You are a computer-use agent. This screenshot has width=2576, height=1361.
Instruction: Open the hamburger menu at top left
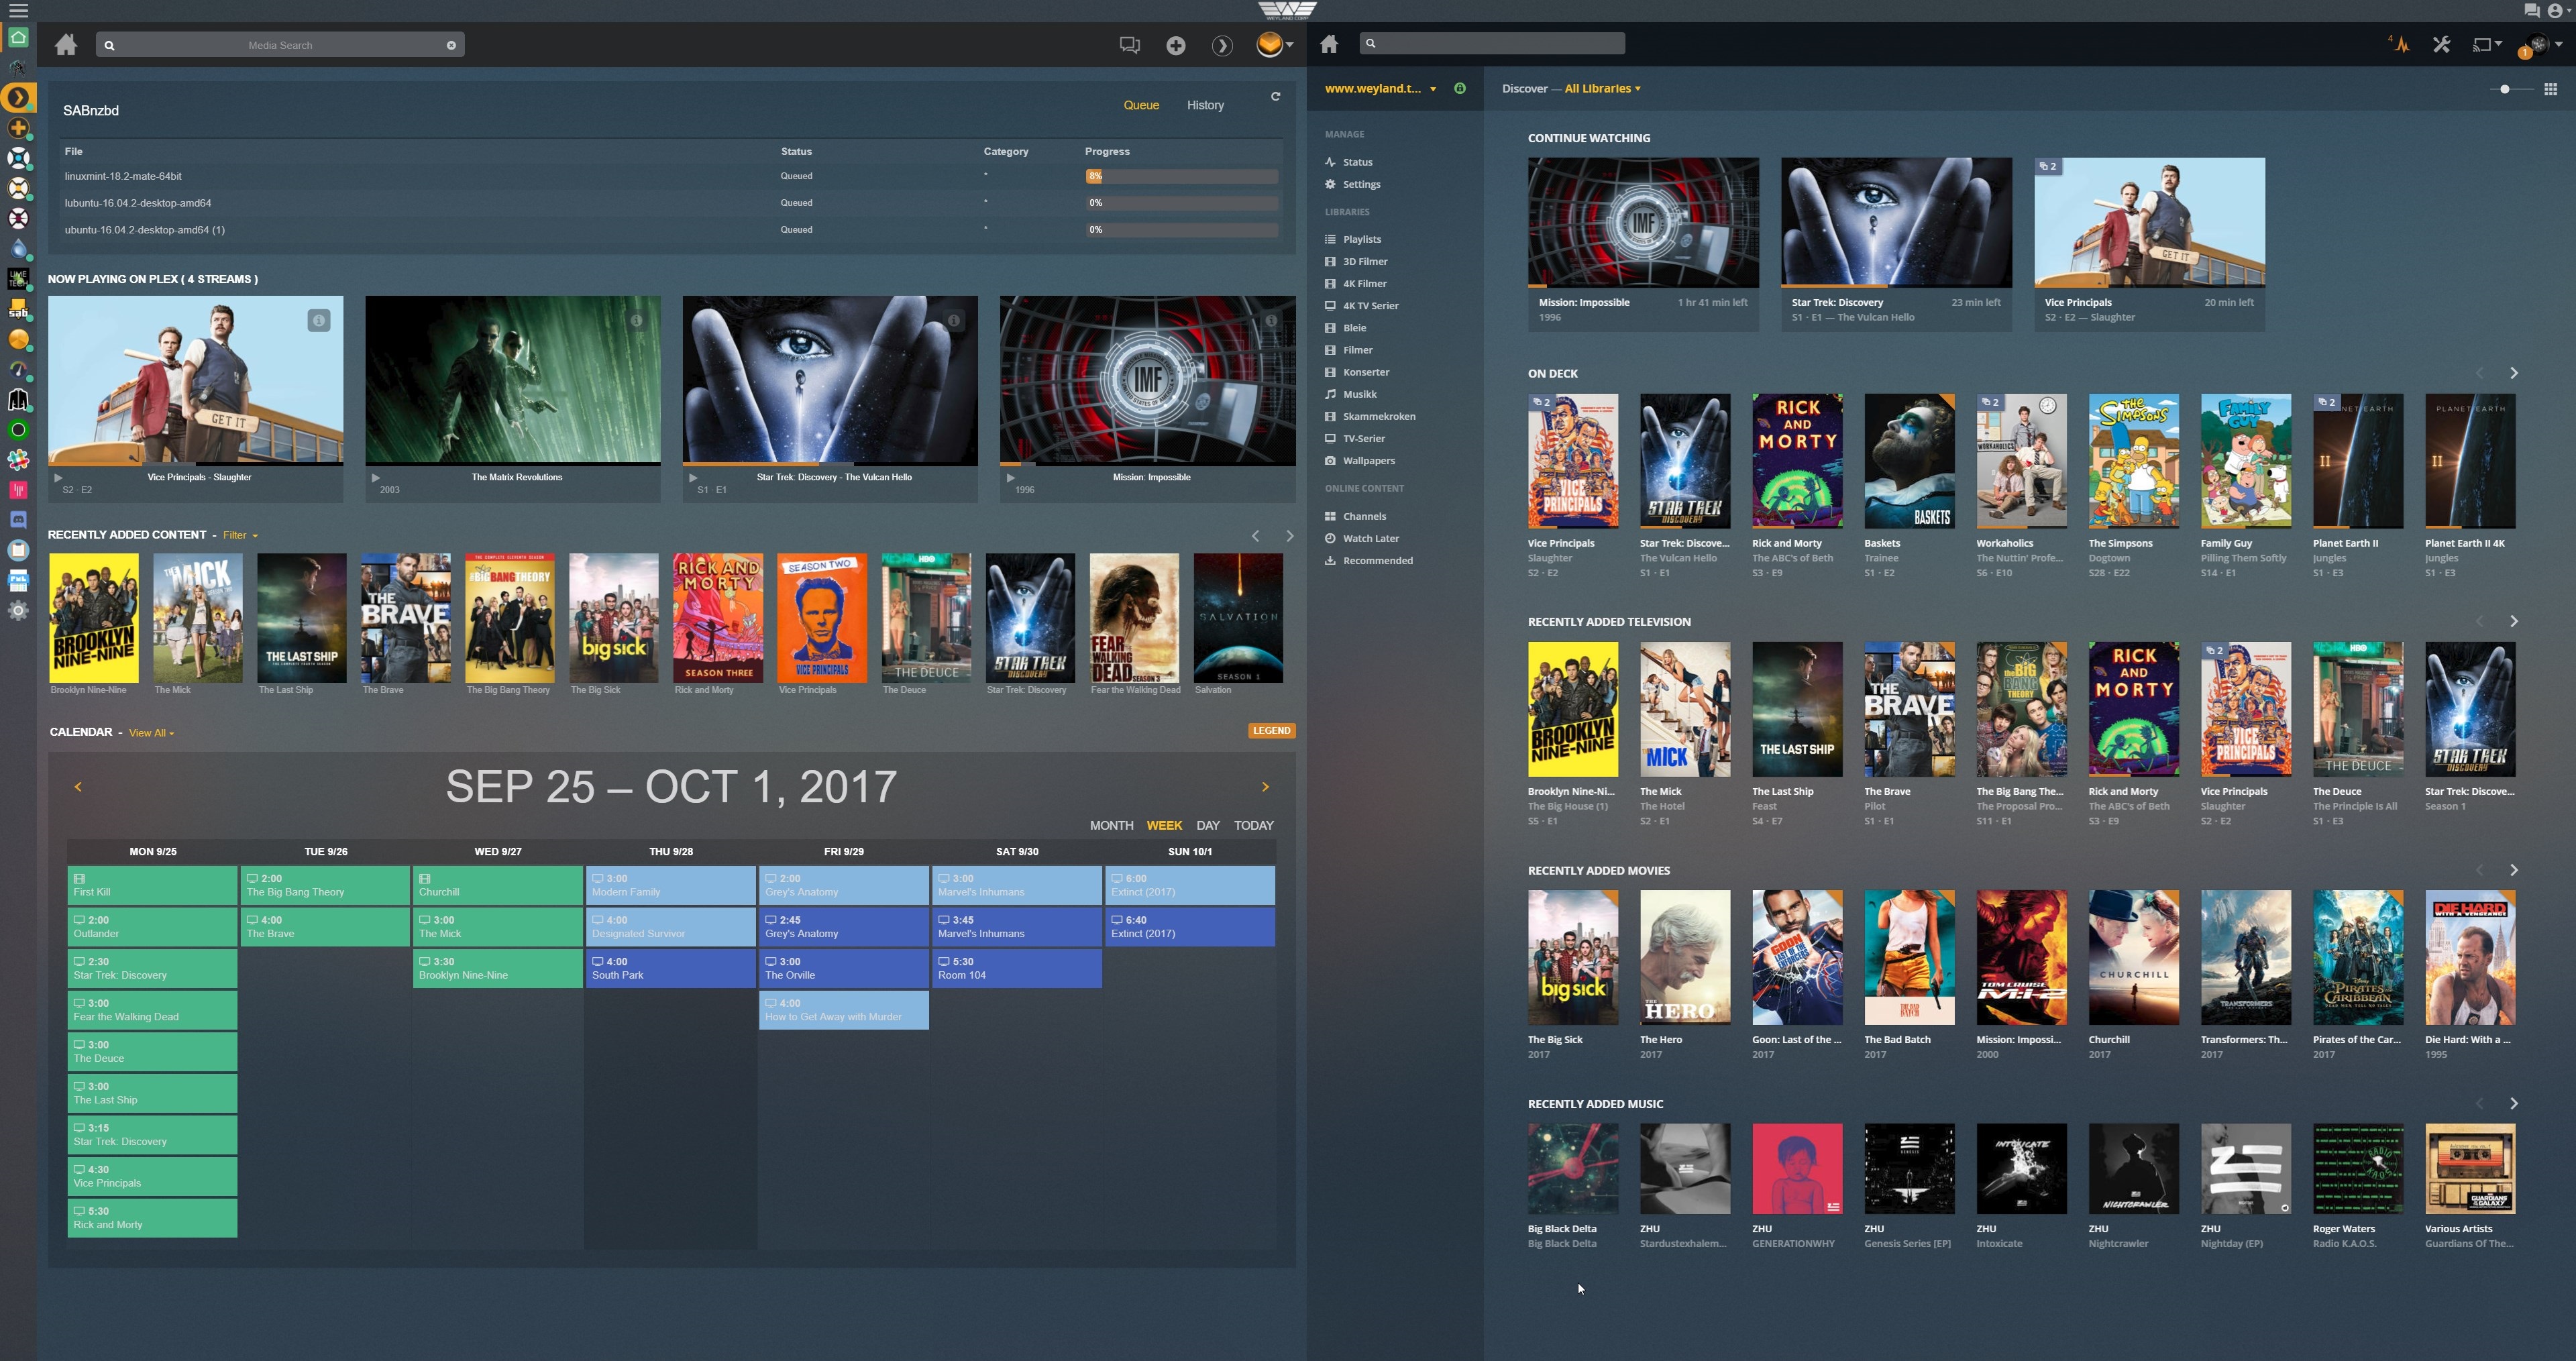pos(18,10)
